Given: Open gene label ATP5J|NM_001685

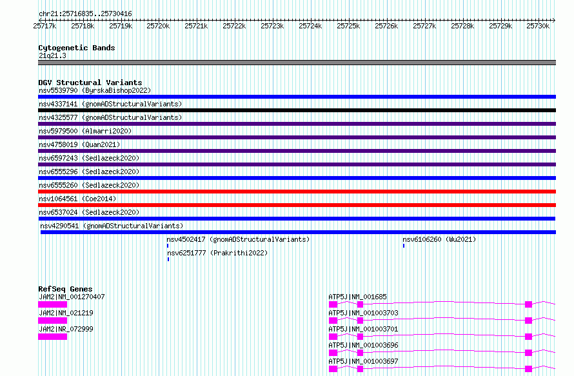Looking at the screenshot, I should pyautogui.click(x=358, y=297).
